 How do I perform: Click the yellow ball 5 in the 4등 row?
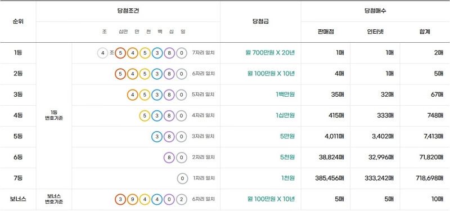pyautogui.click(x=145, y=115)
